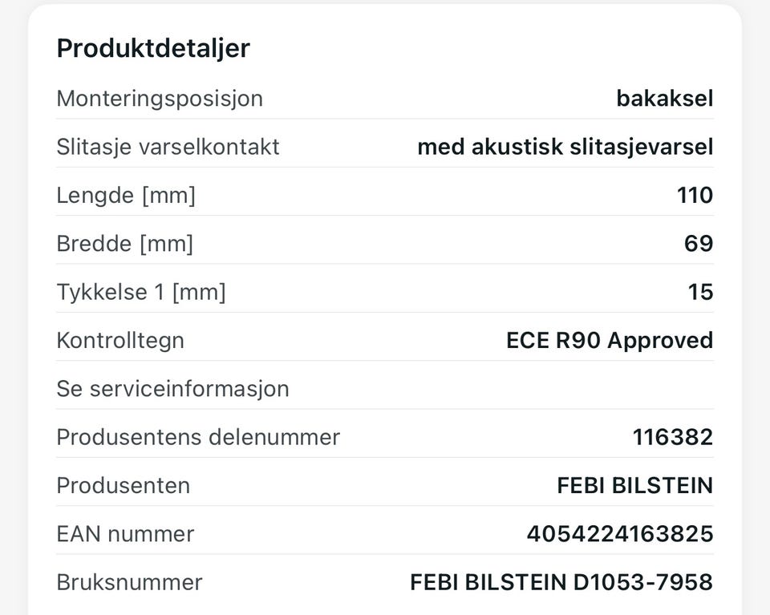Click med akustisk slitasjevarsel value

tap(565, 147)
